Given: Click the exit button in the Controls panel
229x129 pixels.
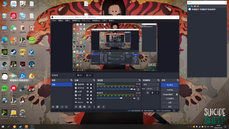Looking at the screenshot, I should click(x=170, y=107).
